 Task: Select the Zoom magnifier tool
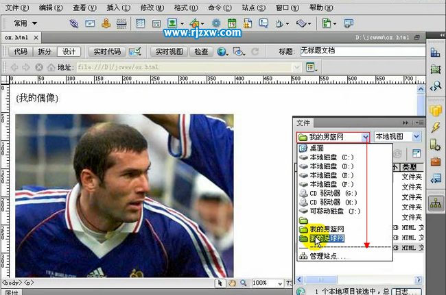[x=244, y=283]
